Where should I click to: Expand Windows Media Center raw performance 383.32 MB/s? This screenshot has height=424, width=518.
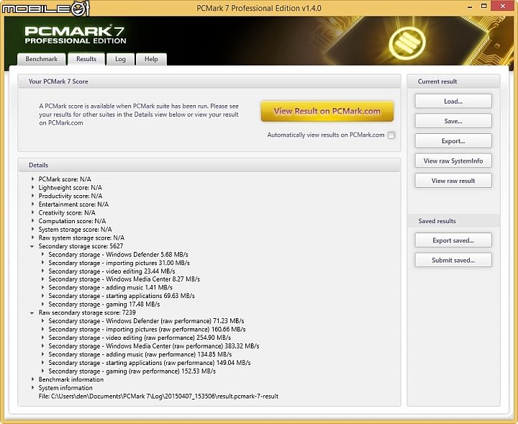click(x=42, y=346)
